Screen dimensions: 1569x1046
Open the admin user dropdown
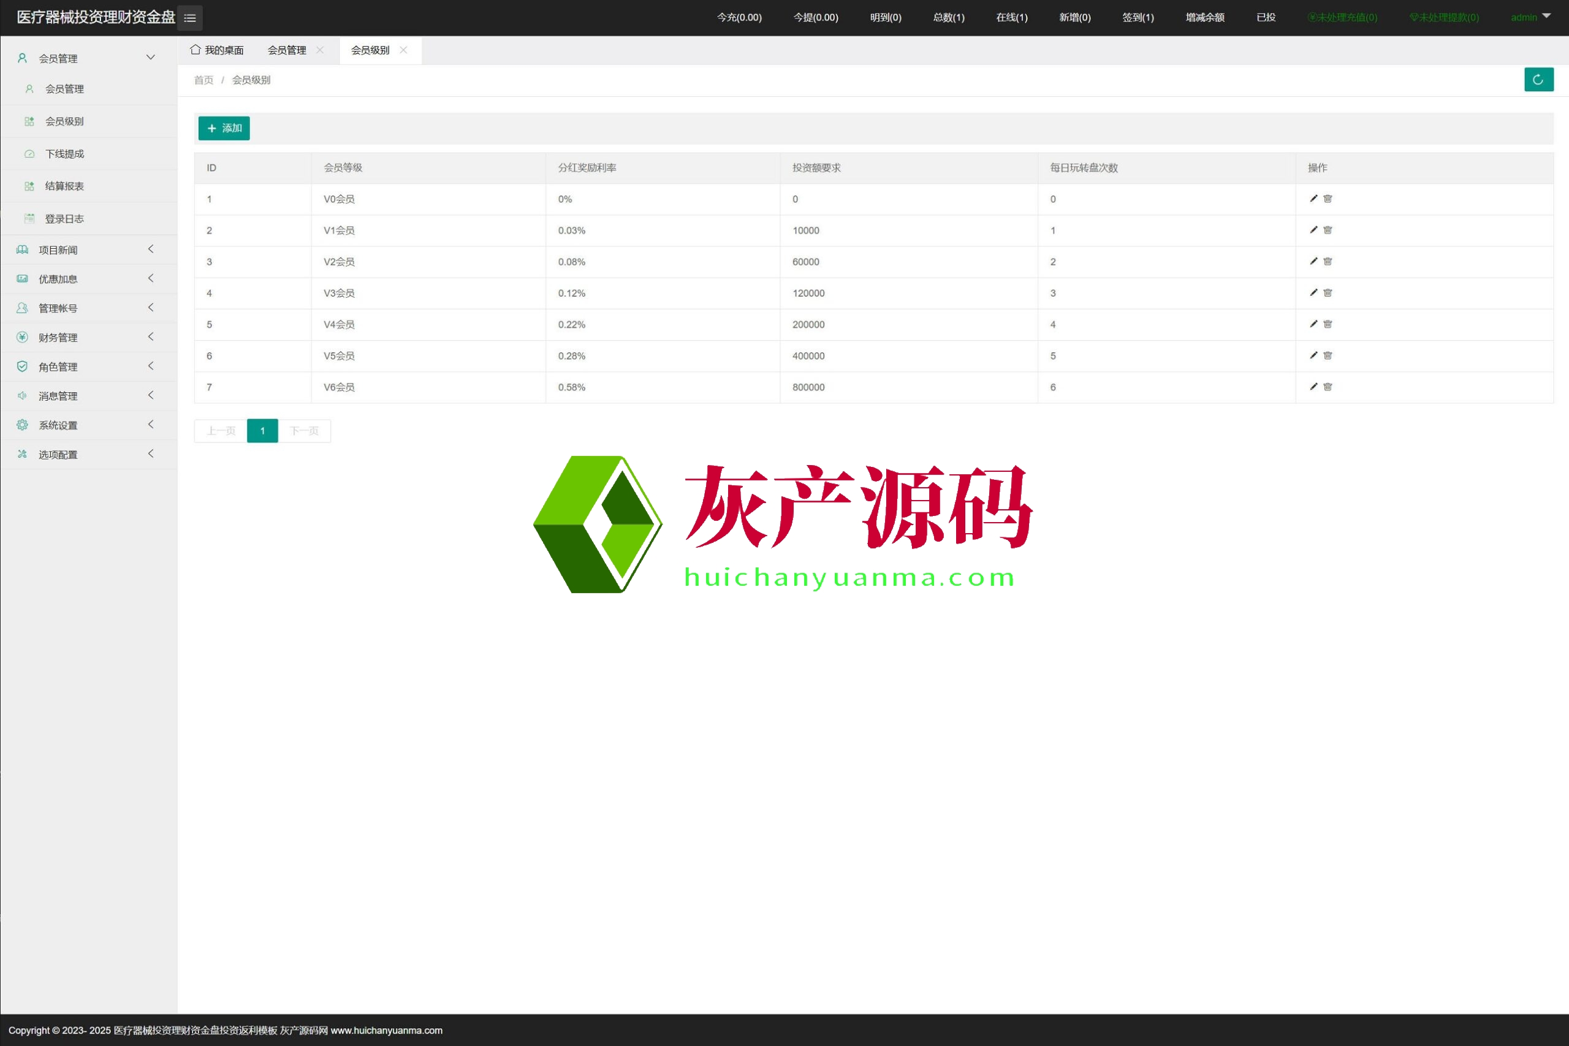[1530, 17]
